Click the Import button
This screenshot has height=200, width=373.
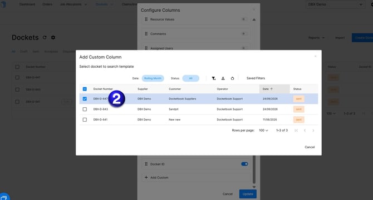340,38
